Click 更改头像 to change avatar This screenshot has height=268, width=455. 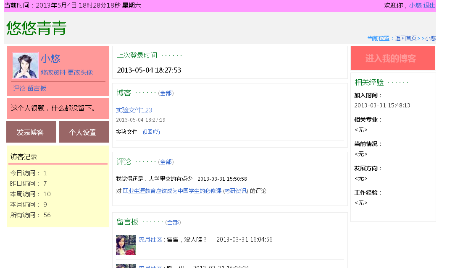[x=80, y=73]
